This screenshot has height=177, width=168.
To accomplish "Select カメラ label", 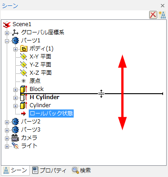I will pyautogui.click(x=29, y=138).
